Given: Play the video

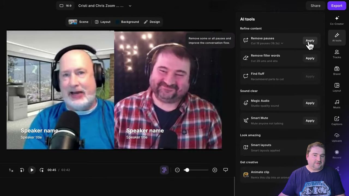Looking at the screenshot, I should pos(32,170).
